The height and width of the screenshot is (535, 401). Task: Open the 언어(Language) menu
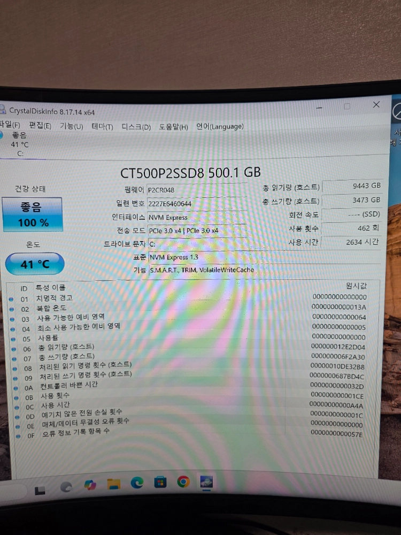click(x=220, y=127)
